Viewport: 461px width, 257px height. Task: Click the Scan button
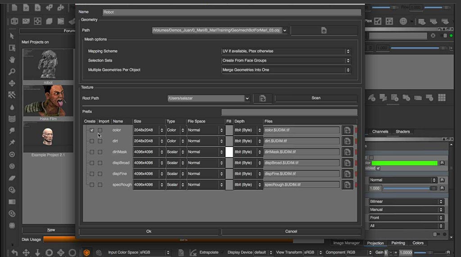[x=316, y=98]
